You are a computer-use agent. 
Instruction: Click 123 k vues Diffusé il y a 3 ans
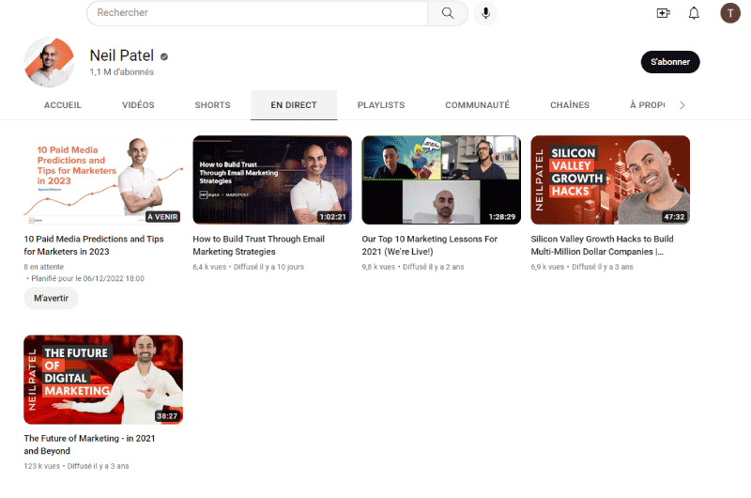76,466
